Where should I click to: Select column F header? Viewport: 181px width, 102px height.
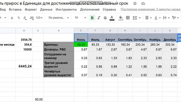95,31
